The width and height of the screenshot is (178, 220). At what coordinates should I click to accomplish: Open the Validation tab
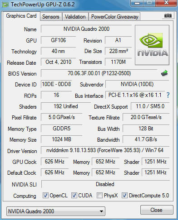[x=75, y=17]
